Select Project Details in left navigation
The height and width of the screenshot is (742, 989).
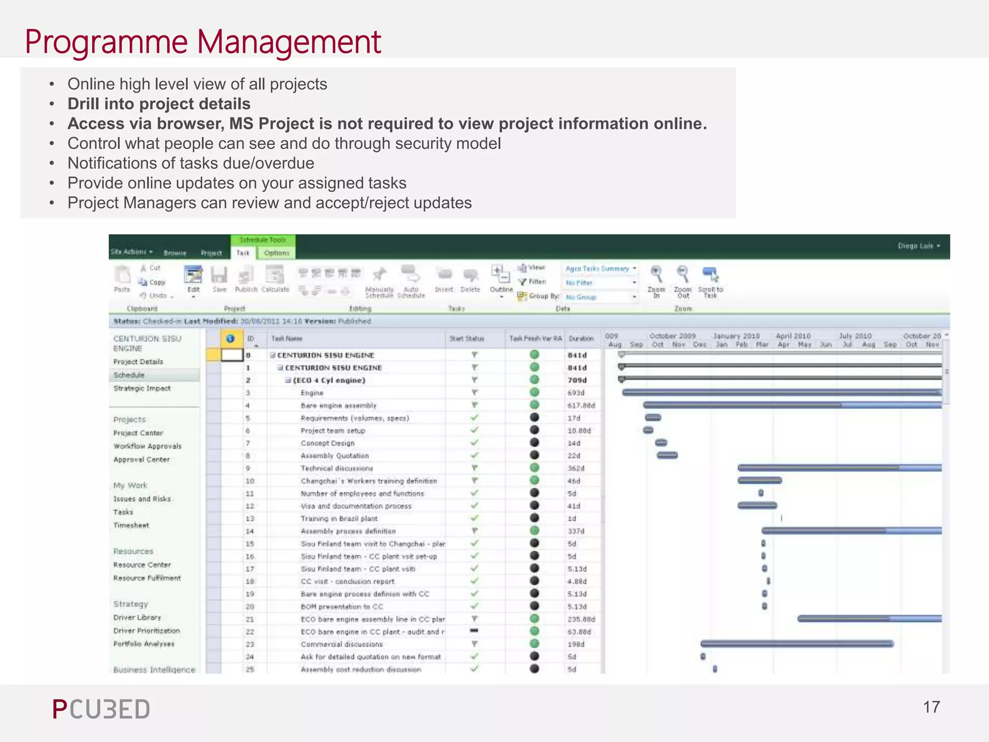point(138,362)
